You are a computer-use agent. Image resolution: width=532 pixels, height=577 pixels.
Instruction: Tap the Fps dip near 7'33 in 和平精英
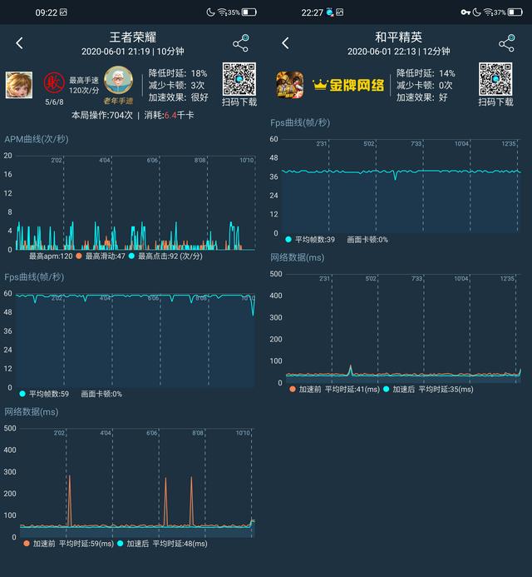click(396, 175)
